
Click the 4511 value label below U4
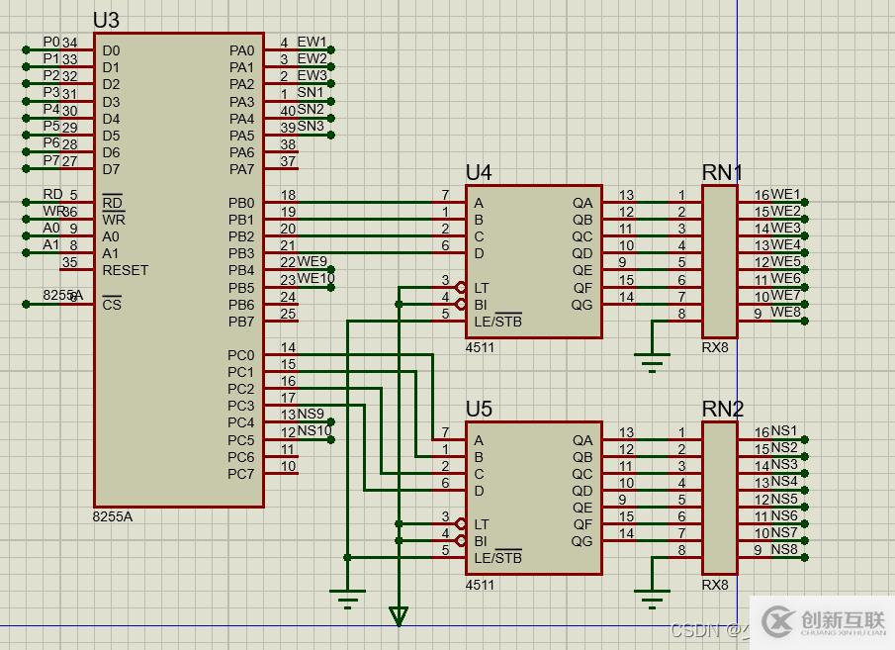click(x=480, y=347)
